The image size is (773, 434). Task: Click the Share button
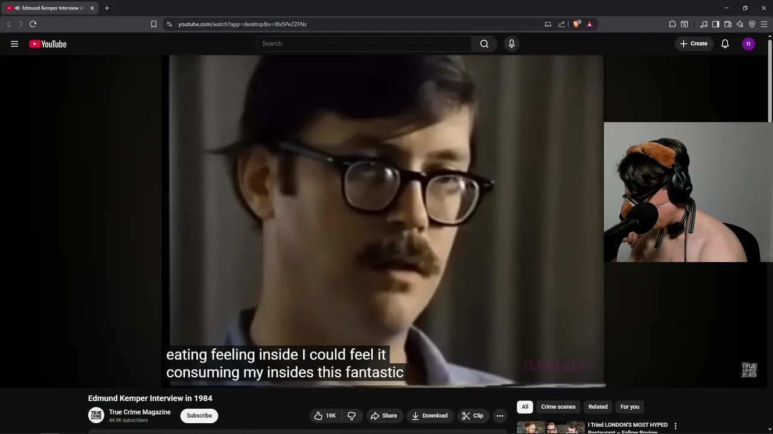(x=383, y=415)
